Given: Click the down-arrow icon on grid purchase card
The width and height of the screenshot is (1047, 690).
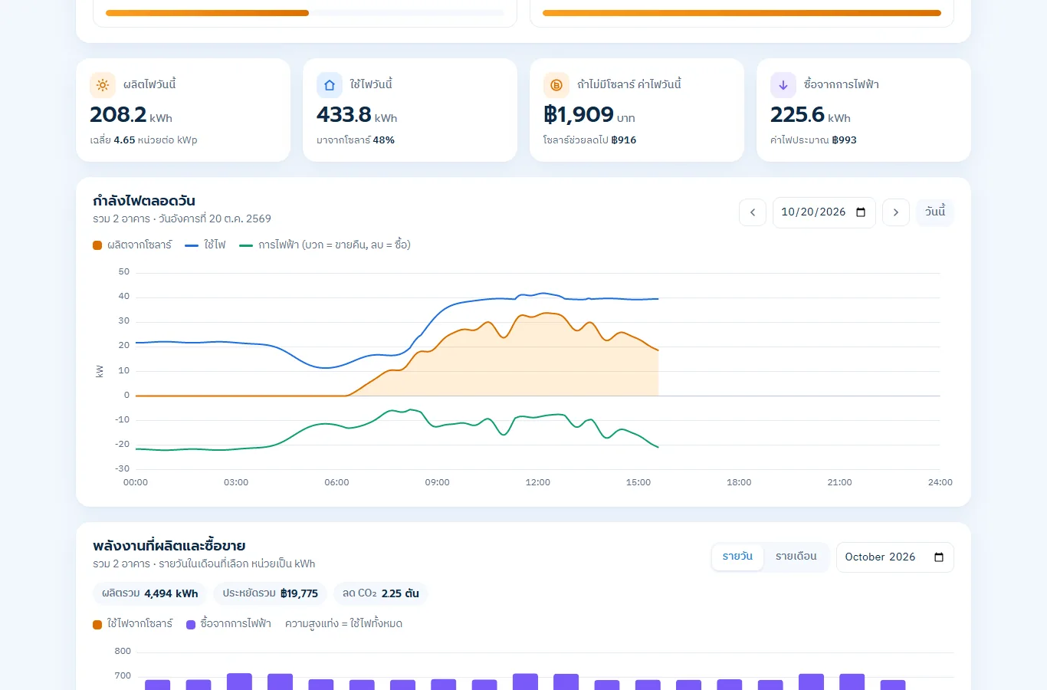Looking at the screenshot, I should click(x=783, y=85).
